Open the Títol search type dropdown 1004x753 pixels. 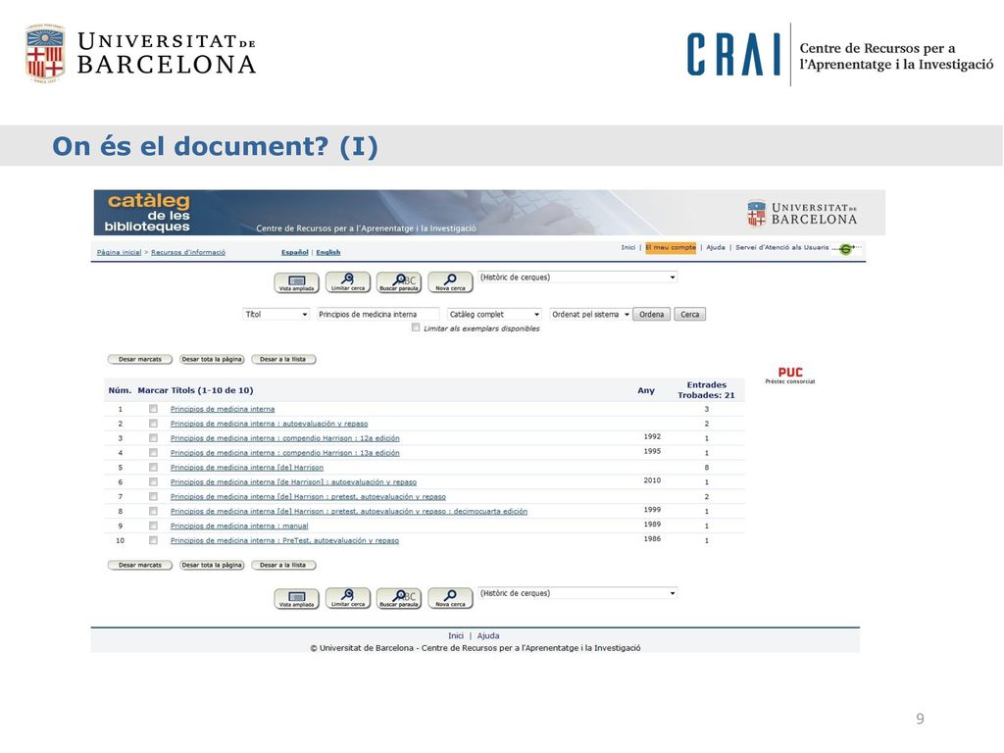click(x=276, y=315)
